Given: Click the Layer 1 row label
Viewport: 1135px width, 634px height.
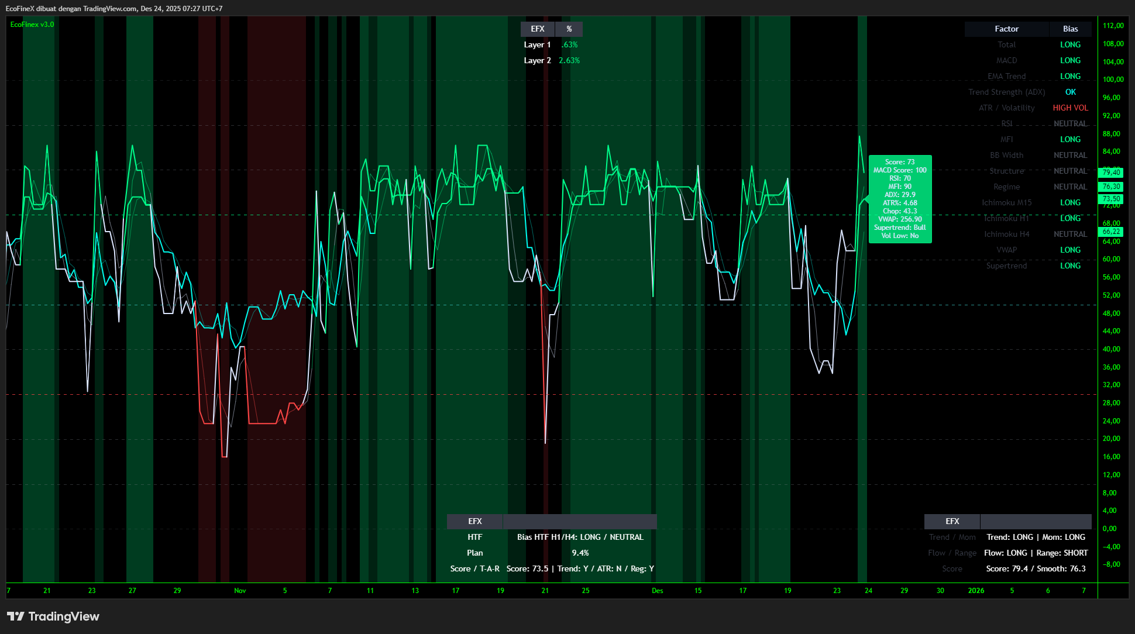Looking at the screenshot, I should coord(537,44).
